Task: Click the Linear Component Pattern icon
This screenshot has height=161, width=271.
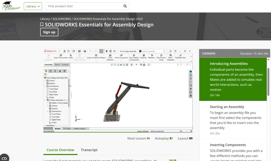Action: [96, 55]
